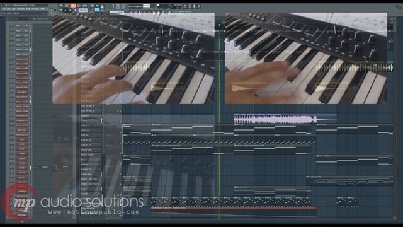Toggle the orange-lit recording option button

pyautogui.click(x=73, y=6)
